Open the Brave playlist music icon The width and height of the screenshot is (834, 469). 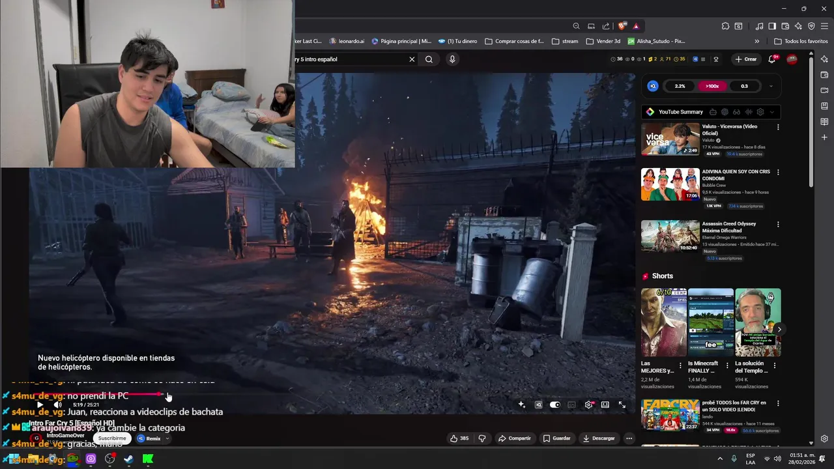coord(759,26)
